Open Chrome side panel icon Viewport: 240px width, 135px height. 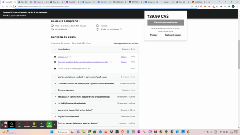click(229, 7)
